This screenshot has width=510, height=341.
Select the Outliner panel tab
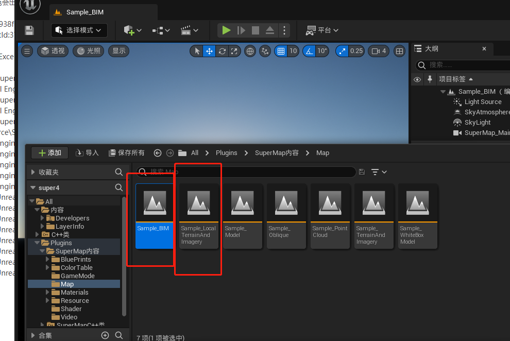tap(452, 49)
